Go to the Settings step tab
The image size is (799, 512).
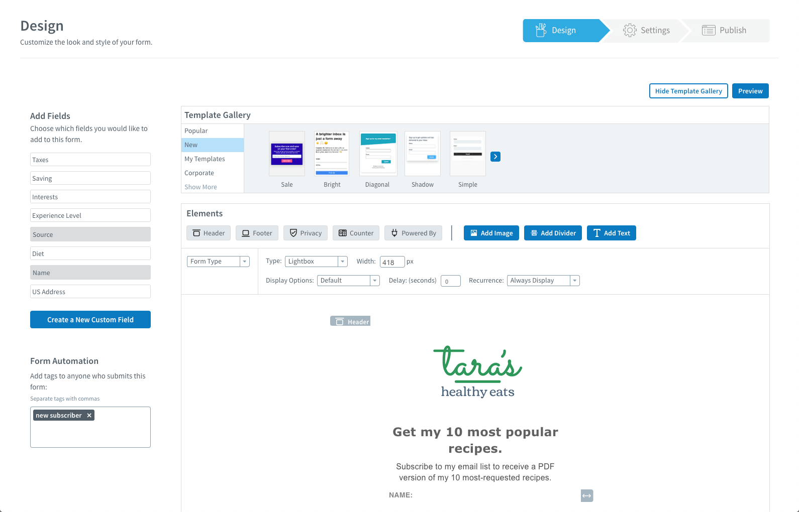click(647, 30)
